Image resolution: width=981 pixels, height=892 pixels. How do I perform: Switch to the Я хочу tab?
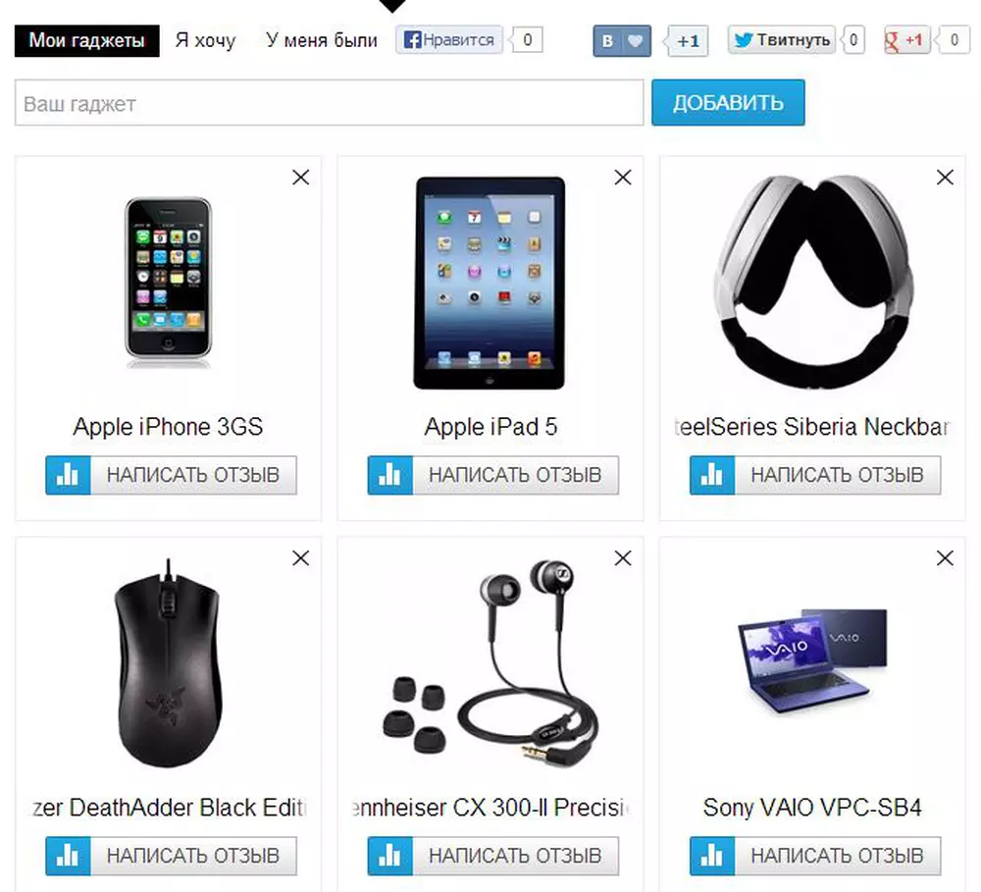coord(205,40)
